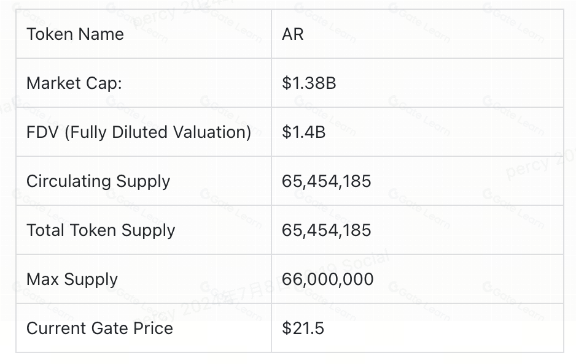
Task: Click the Market Cap label
Action: point(74,83)
